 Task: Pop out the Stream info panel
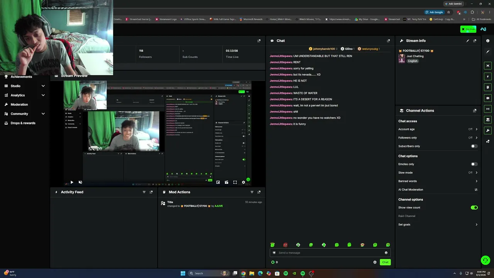(x=475, y=41)
